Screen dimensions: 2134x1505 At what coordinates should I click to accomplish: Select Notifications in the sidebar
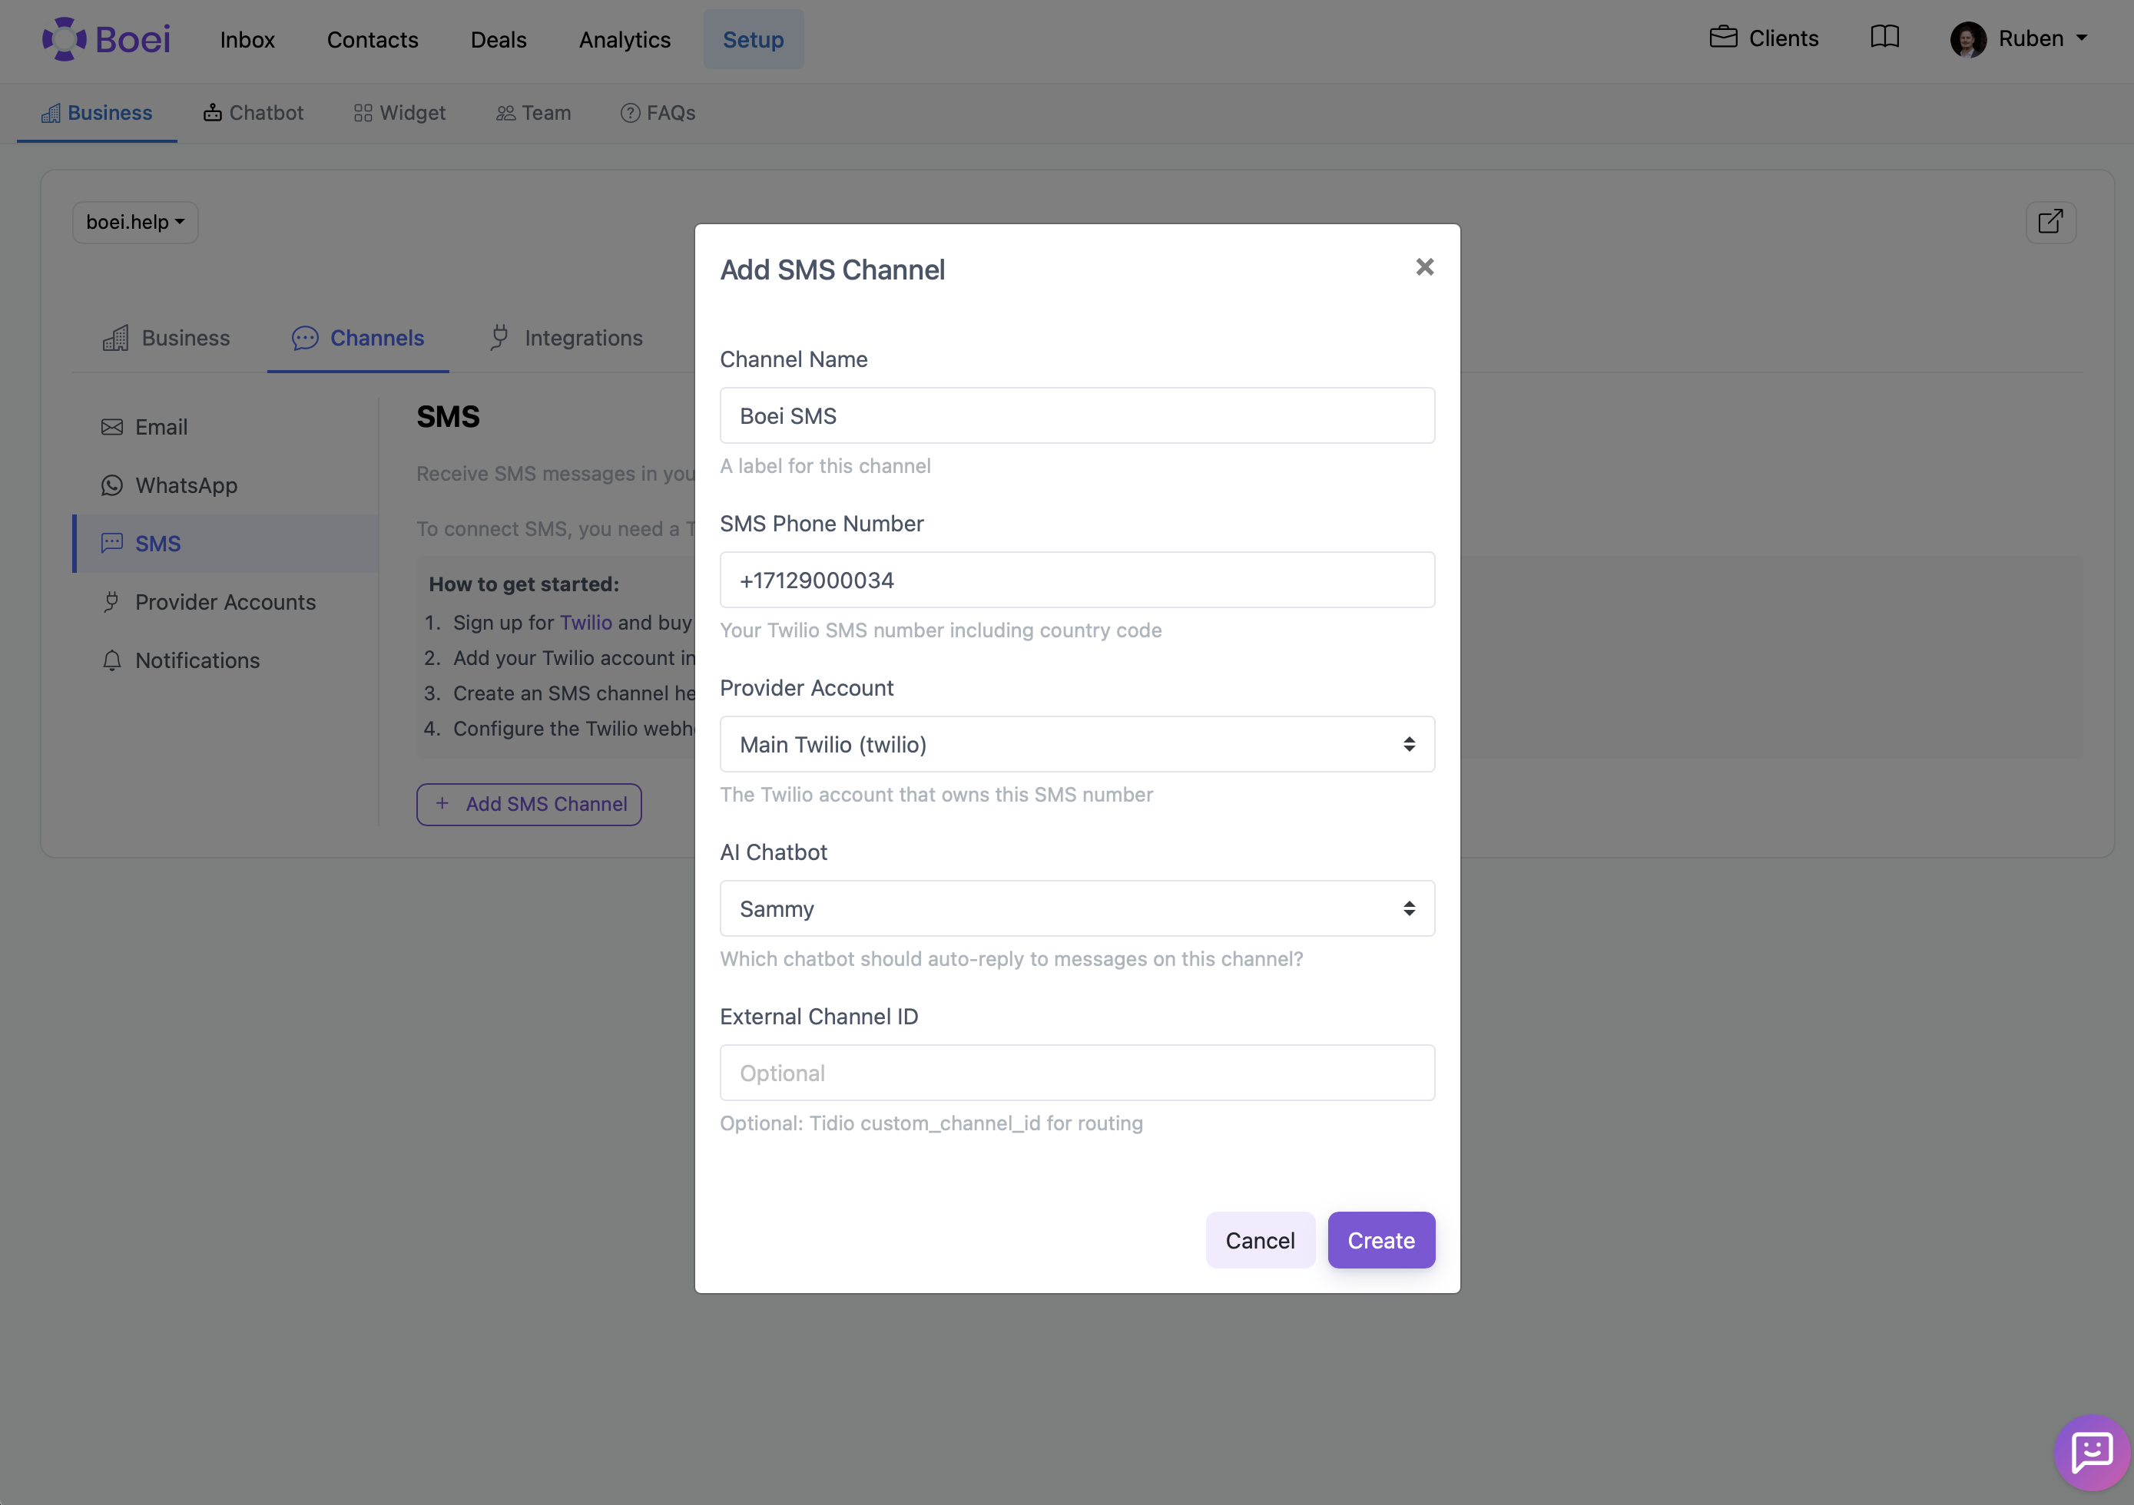(x=226, y=660)
